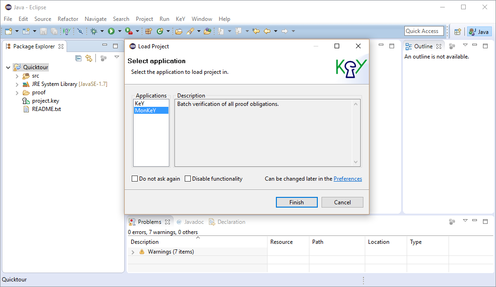Expand the JRE System Library node

tap(17, 85)
